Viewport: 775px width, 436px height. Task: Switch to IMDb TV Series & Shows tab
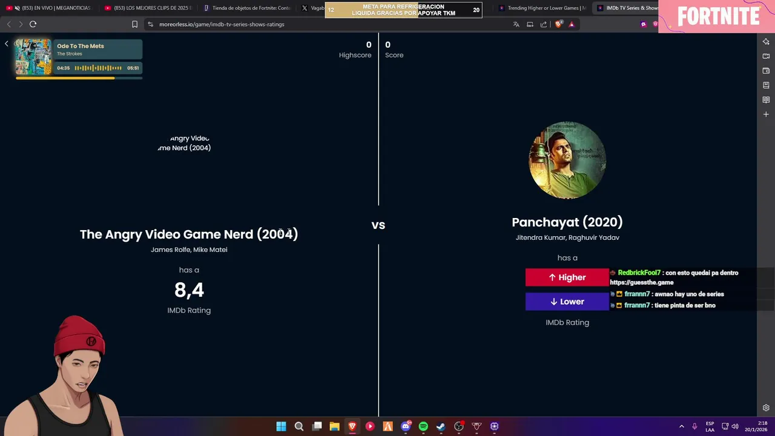(627, 8)
